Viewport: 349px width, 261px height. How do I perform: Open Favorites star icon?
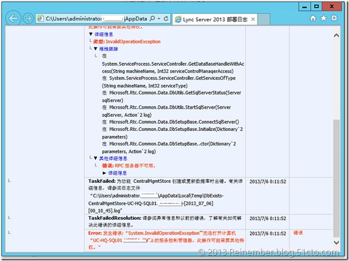click(324, 18)
